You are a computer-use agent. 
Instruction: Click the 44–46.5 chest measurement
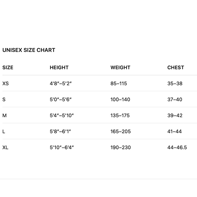point(177,148)
